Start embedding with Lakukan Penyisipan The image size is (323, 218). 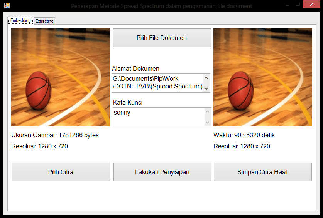pyautogui.click(x=162, y=172)
